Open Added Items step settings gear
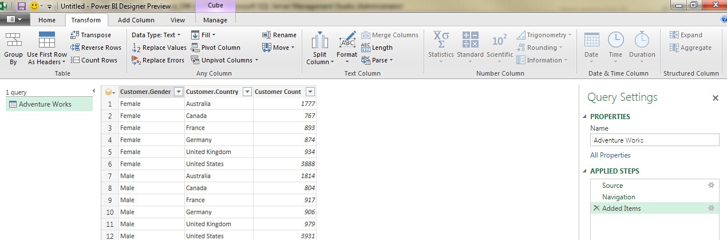The width and height of the screenshot is (727, 240). pyautogui.click(x=711, y=208)
